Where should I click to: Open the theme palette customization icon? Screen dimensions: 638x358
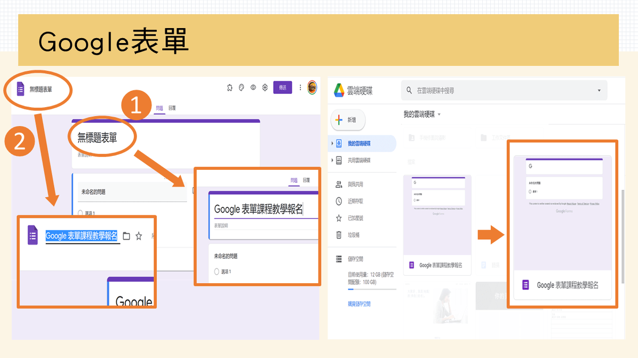pos(241,88)
